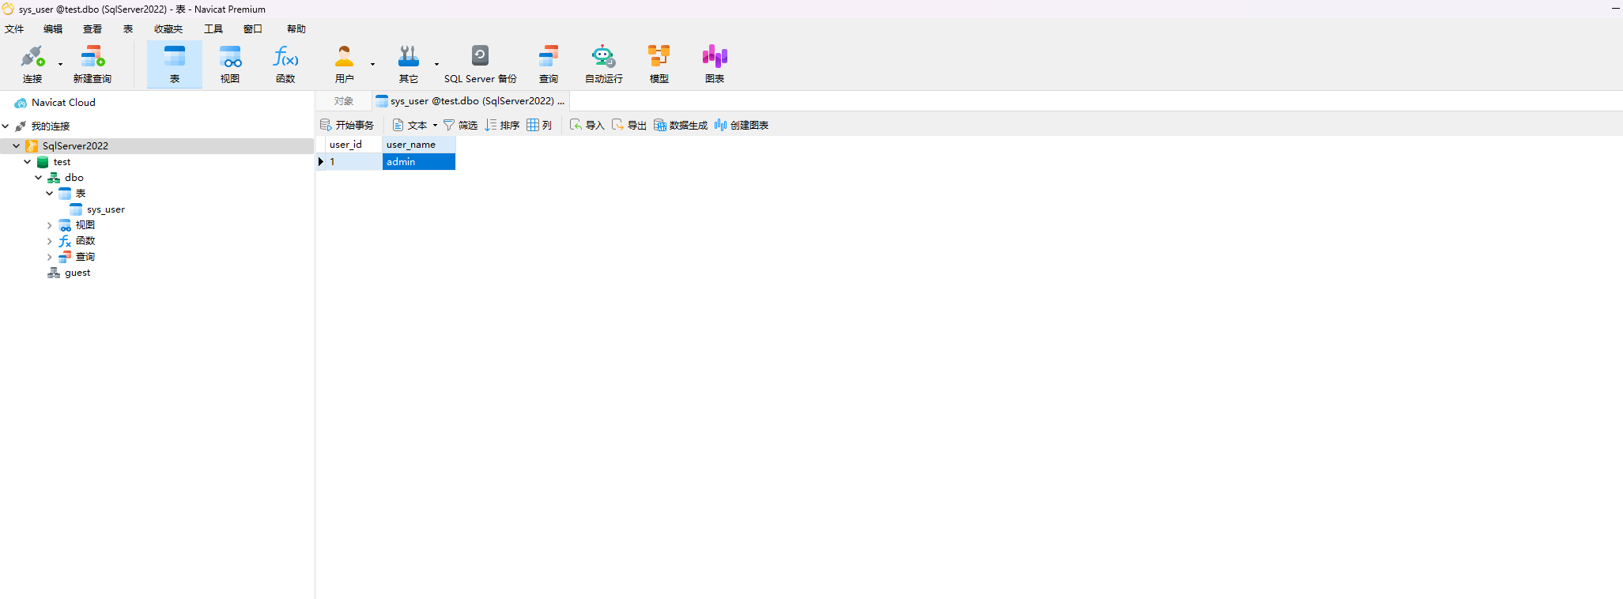
Task: Click the user_id column header
Action: (353, 145)
